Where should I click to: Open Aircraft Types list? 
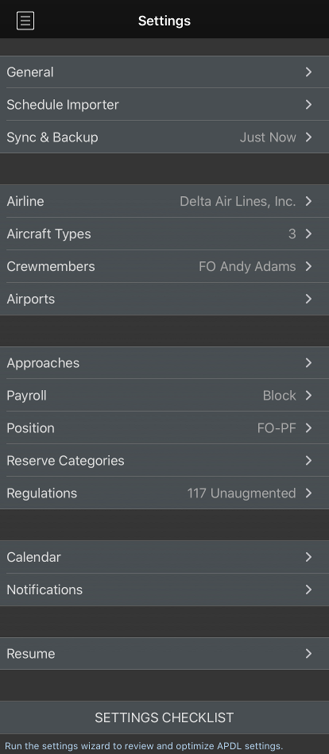164,234
